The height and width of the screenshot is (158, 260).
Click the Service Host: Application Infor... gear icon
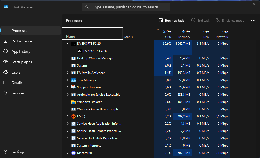pos(74,124)
